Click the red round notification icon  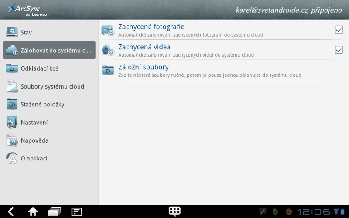289,211
